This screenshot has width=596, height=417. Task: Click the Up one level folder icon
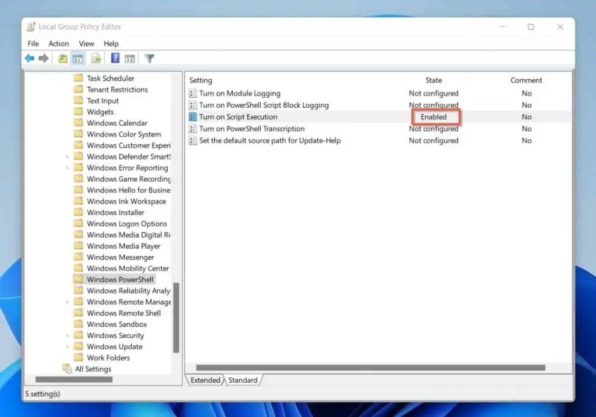coord(63,59)
